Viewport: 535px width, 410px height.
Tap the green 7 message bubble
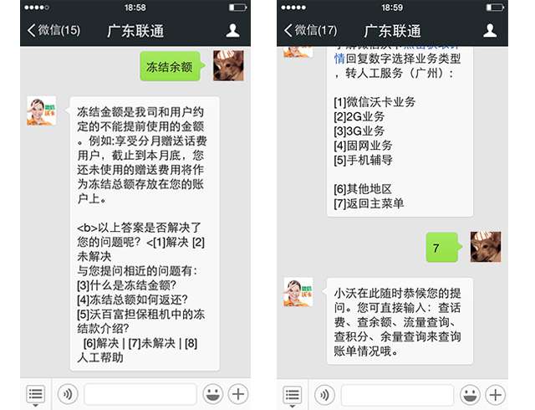tap(444, 248)
